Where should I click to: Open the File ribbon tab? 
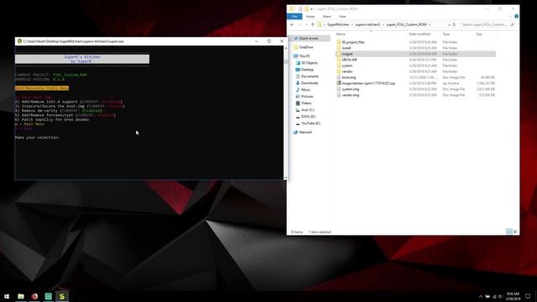click(295, 17)
